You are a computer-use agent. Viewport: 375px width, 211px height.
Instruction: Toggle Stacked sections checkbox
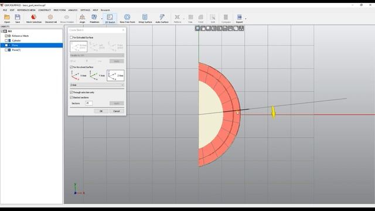click(71, 97)
